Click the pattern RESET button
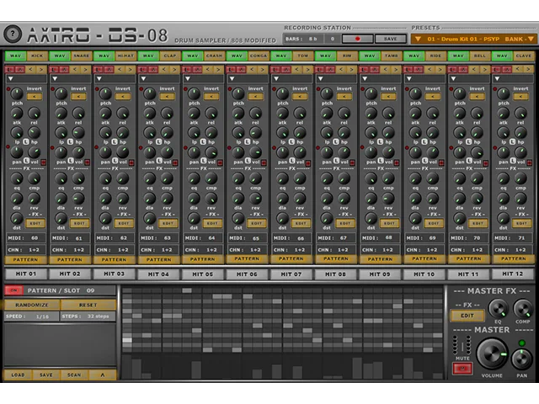 tap(88, 305)
